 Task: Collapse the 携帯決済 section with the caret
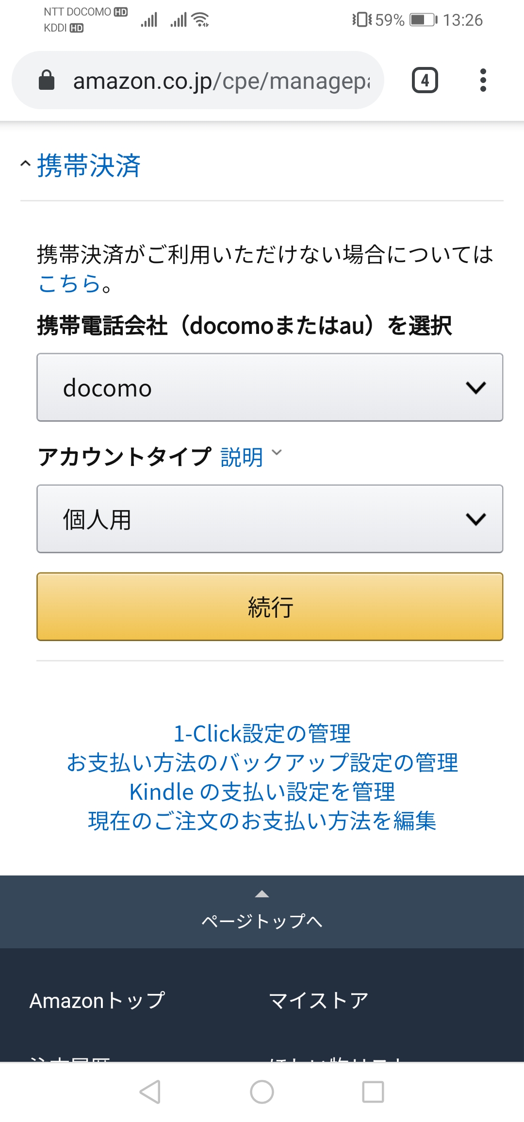pyautogui.click(x=25, y=165)
